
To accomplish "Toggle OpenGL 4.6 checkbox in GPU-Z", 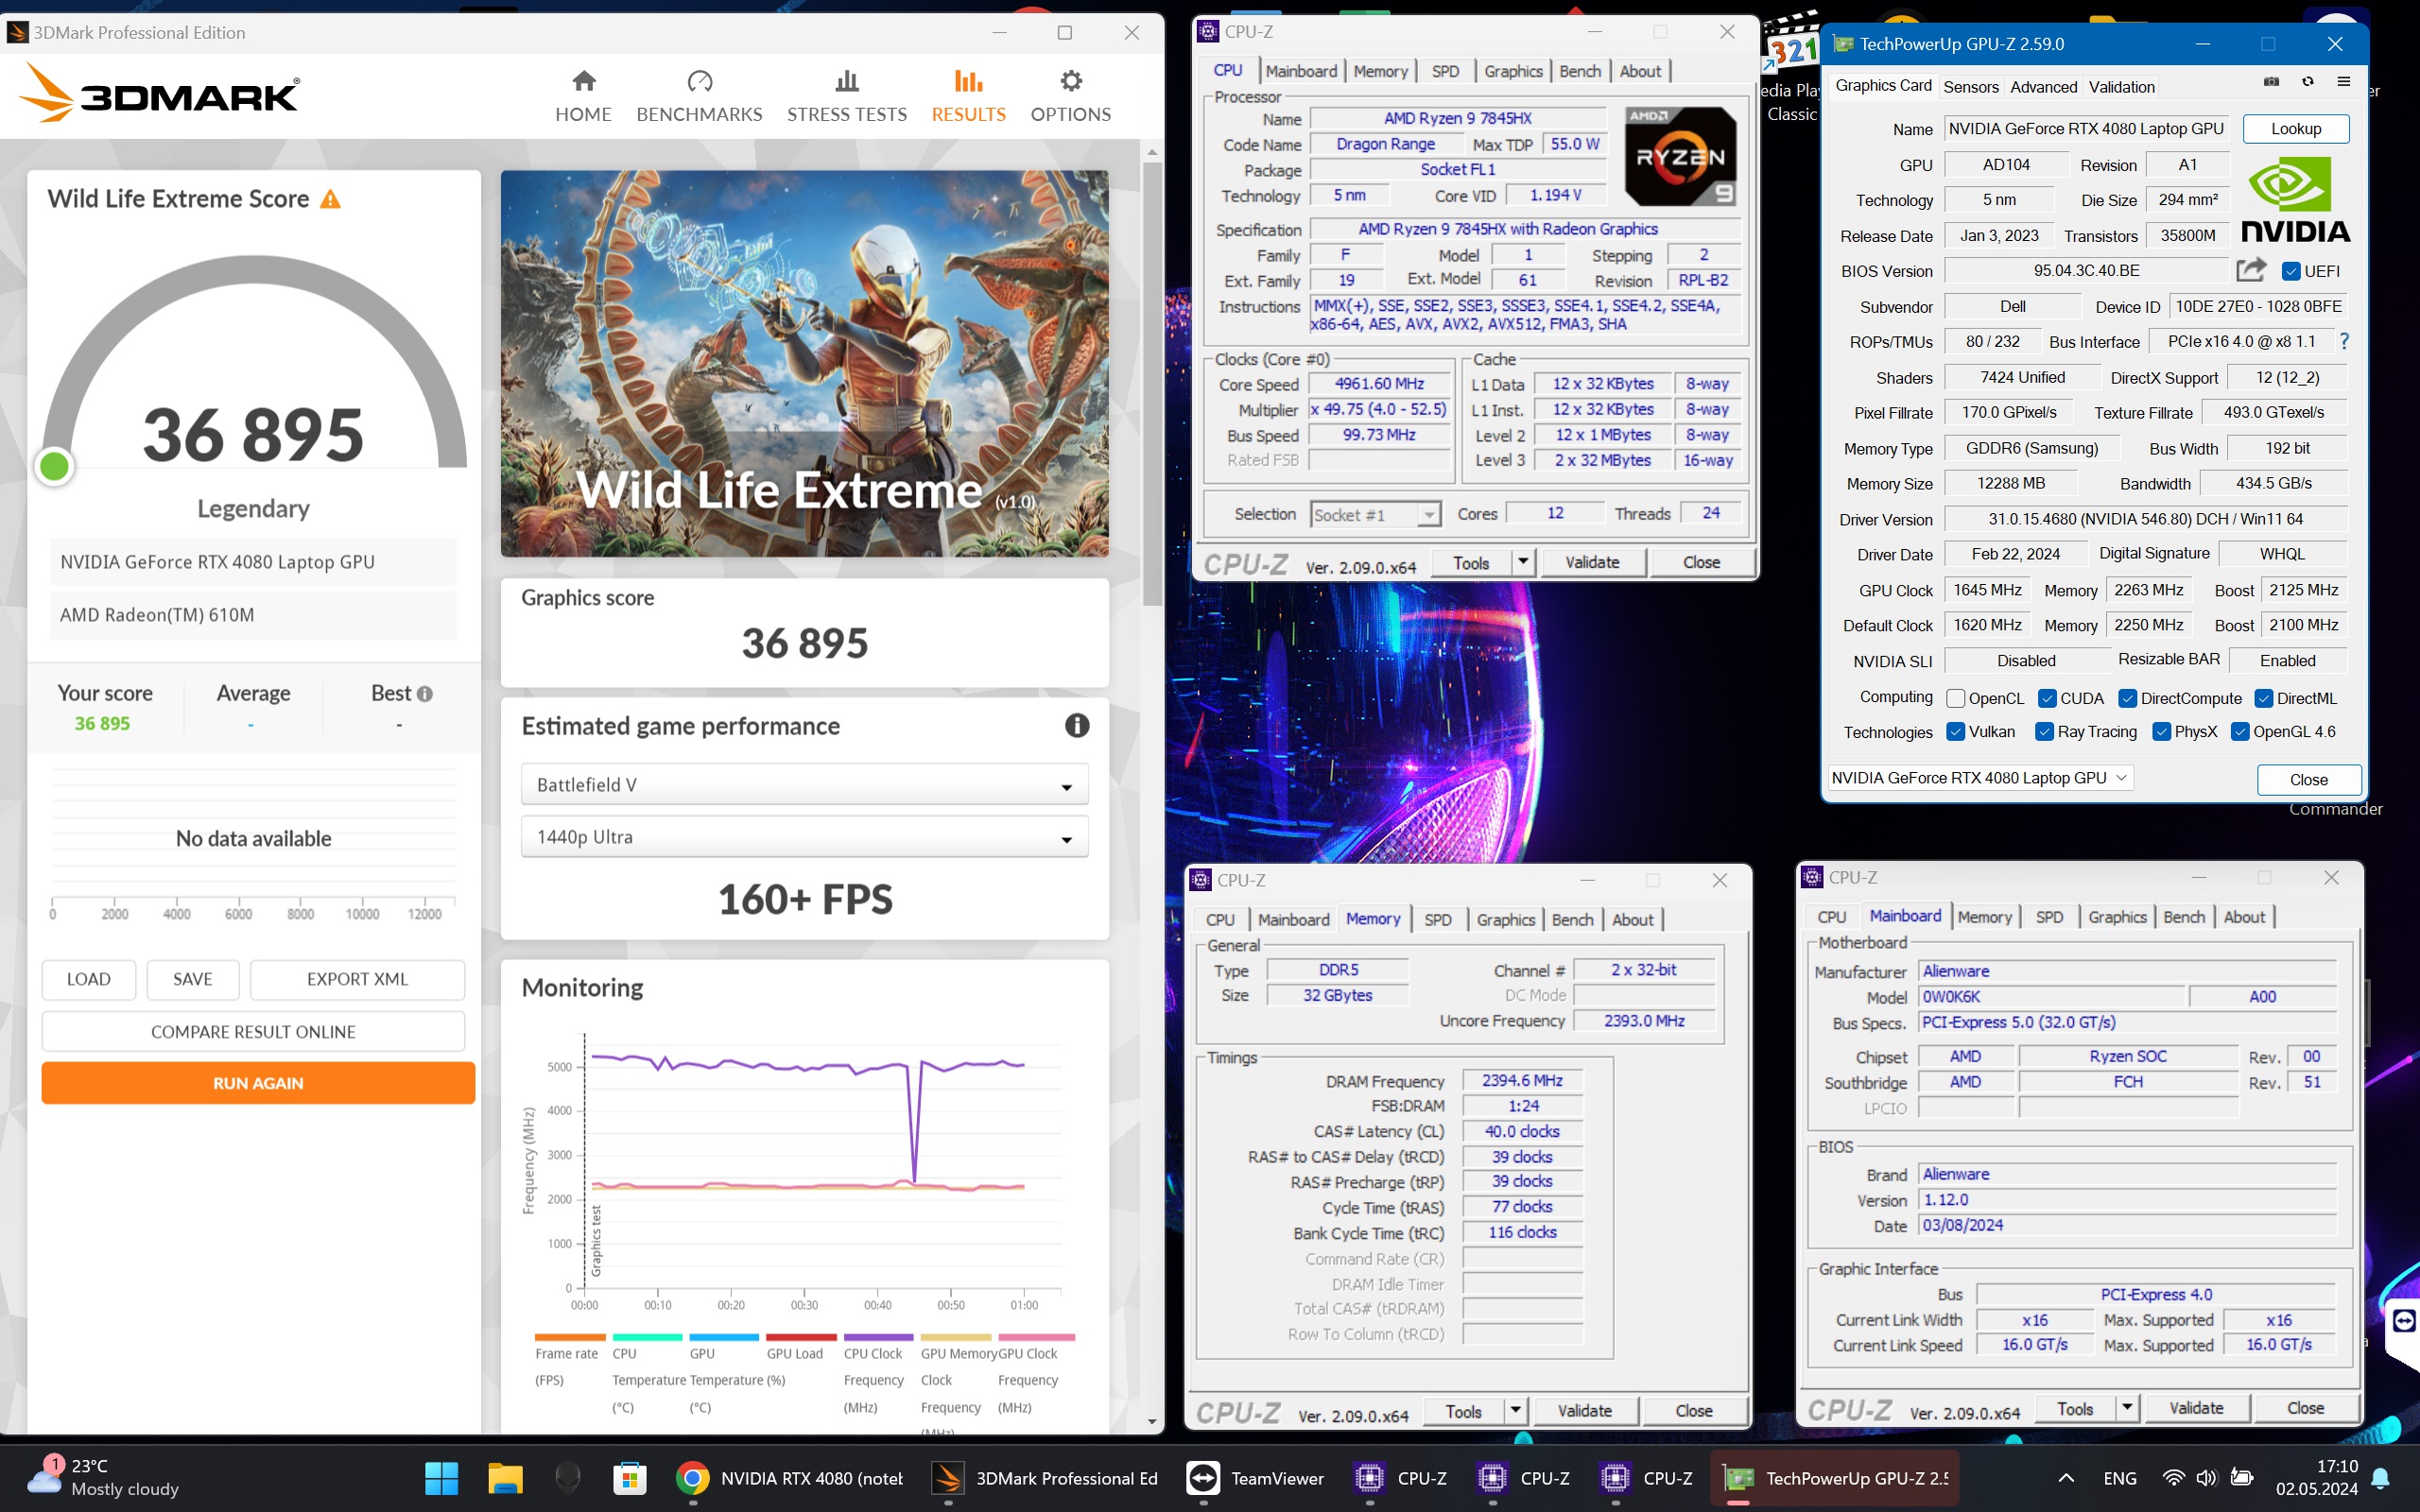I will coord(2240,731).
